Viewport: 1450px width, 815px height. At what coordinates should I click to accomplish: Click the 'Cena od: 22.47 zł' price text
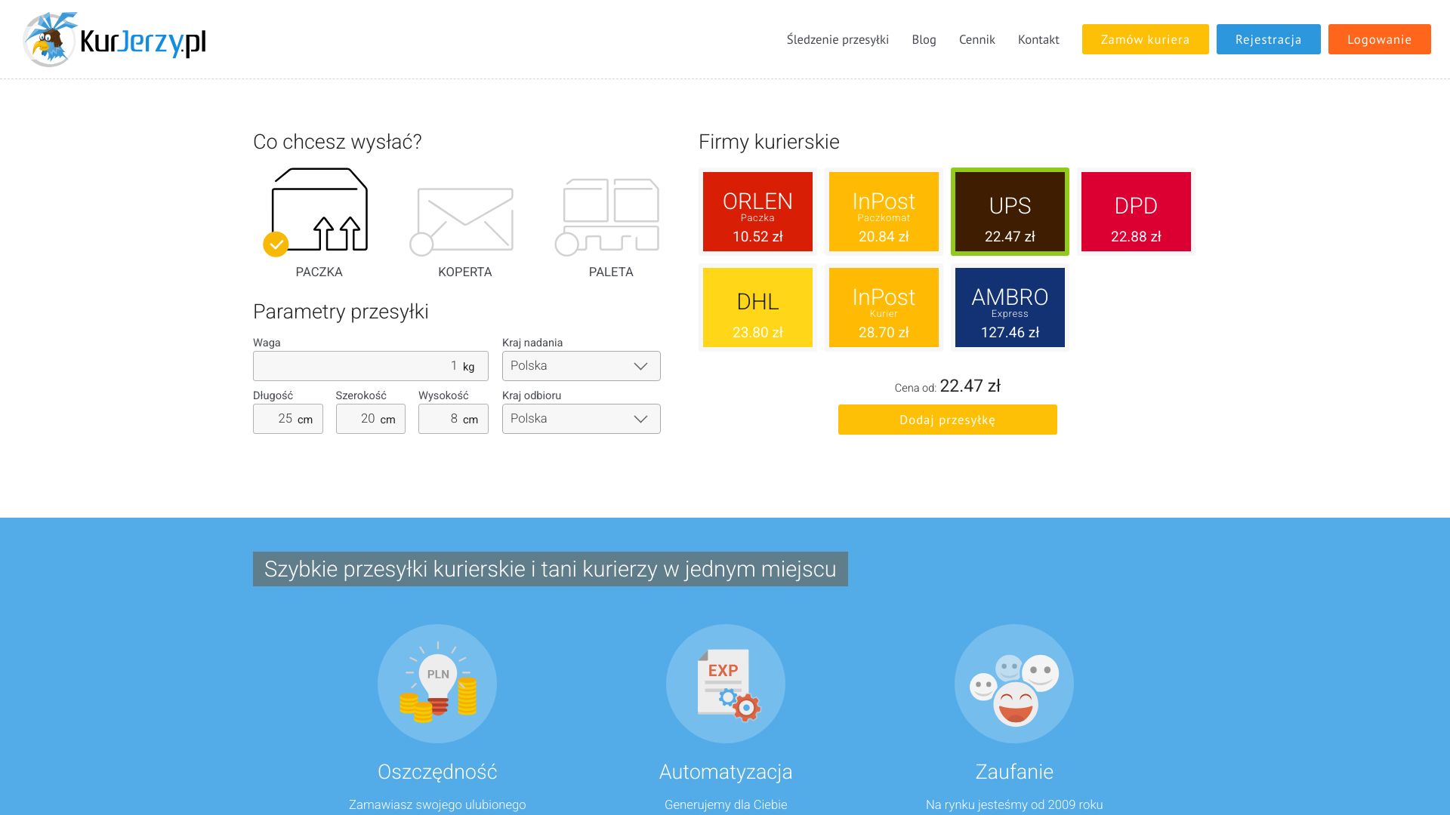pyautogui.click(x=948, y=386)
